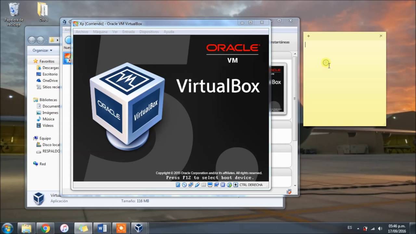
Task: Open the Ayuda menu in VM window
Action: point(169,32)
